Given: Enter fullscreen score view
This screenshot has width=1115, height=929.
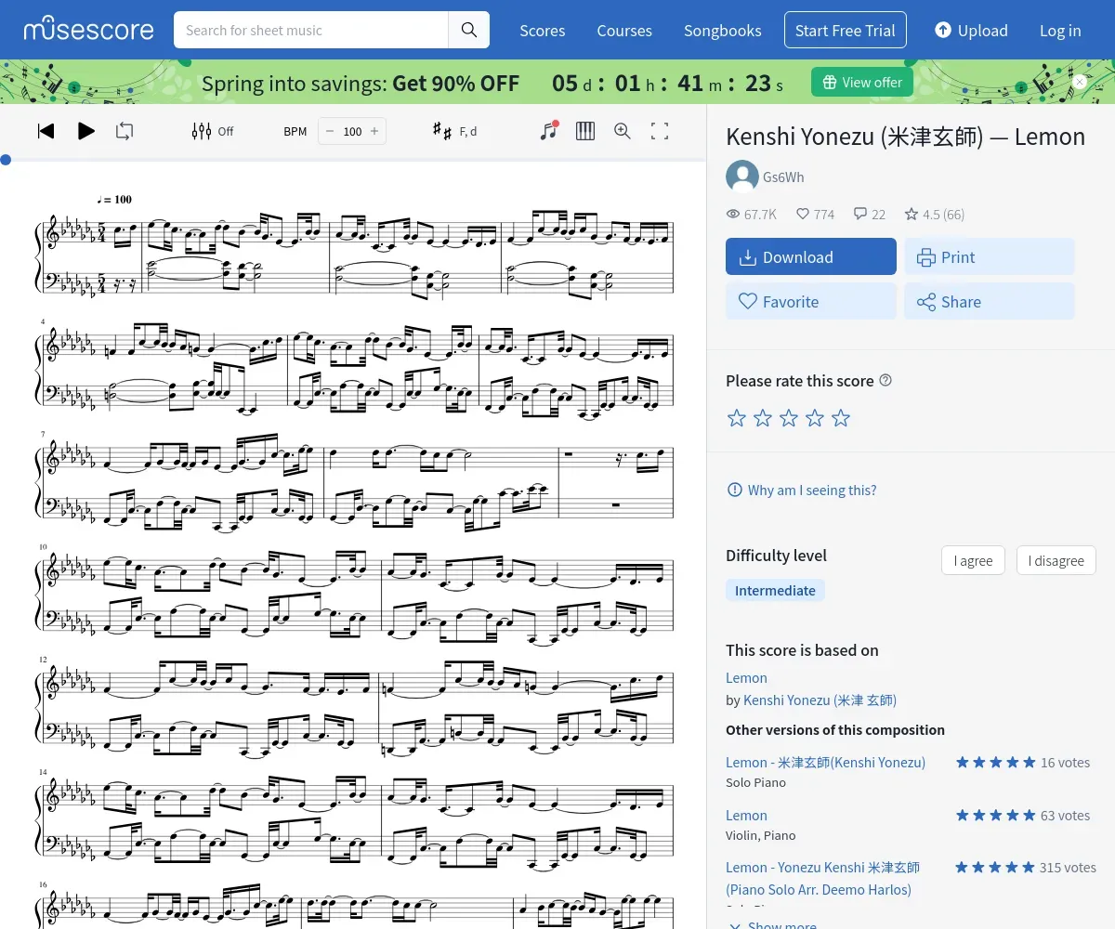Looking at the screenshot, I should [660, 131].
